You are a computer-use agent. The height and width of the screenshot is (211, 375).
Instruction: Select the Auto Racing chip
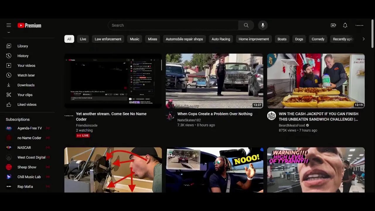pyautogui.click(x=221, y=39)
